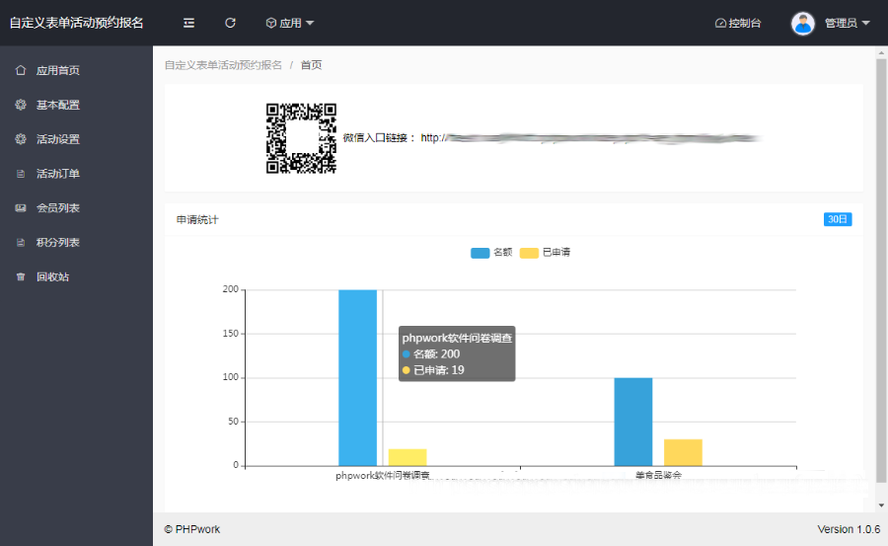Image resolution: width=888 pixels, height=546 pixels.
Task: Click the home icon beside 应用首页
Action: 21,70
